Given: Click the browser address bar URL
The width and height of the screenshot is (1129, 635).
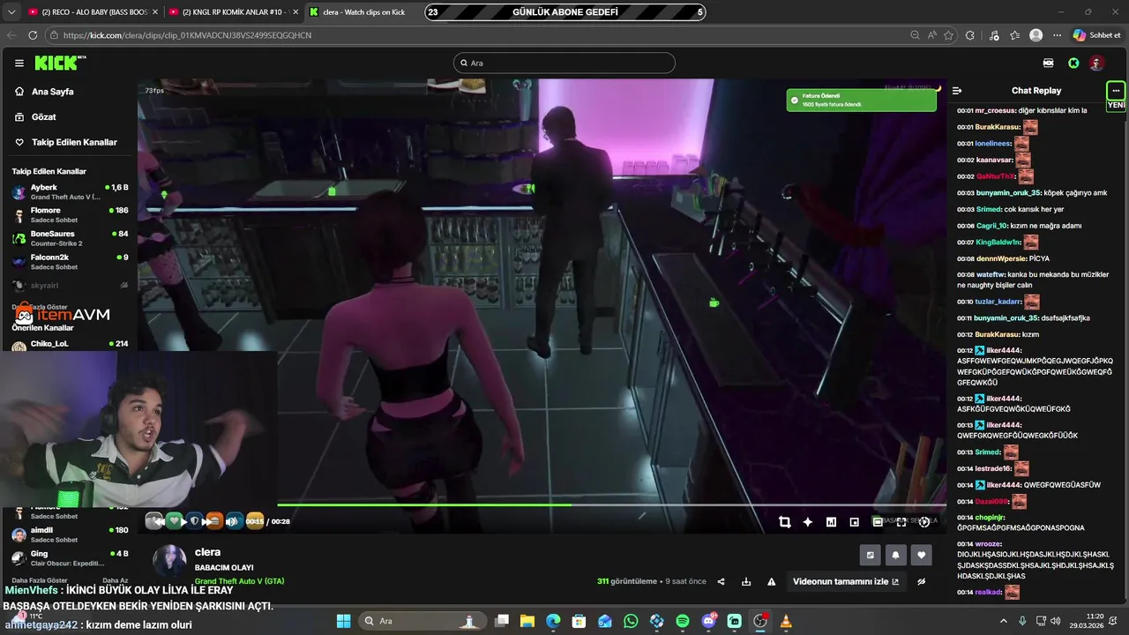Looking at the screenshot, I should (187, 35).
